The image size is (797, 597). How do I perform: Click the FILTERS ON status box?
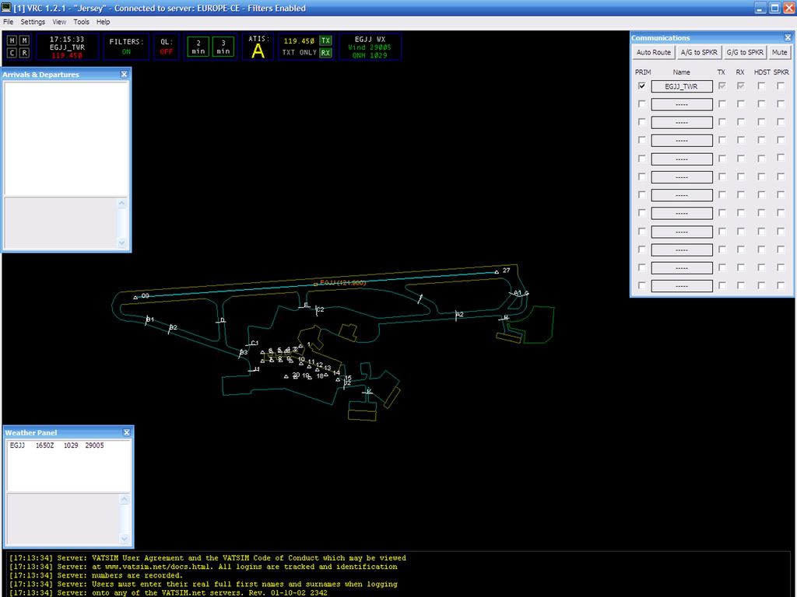126,47
